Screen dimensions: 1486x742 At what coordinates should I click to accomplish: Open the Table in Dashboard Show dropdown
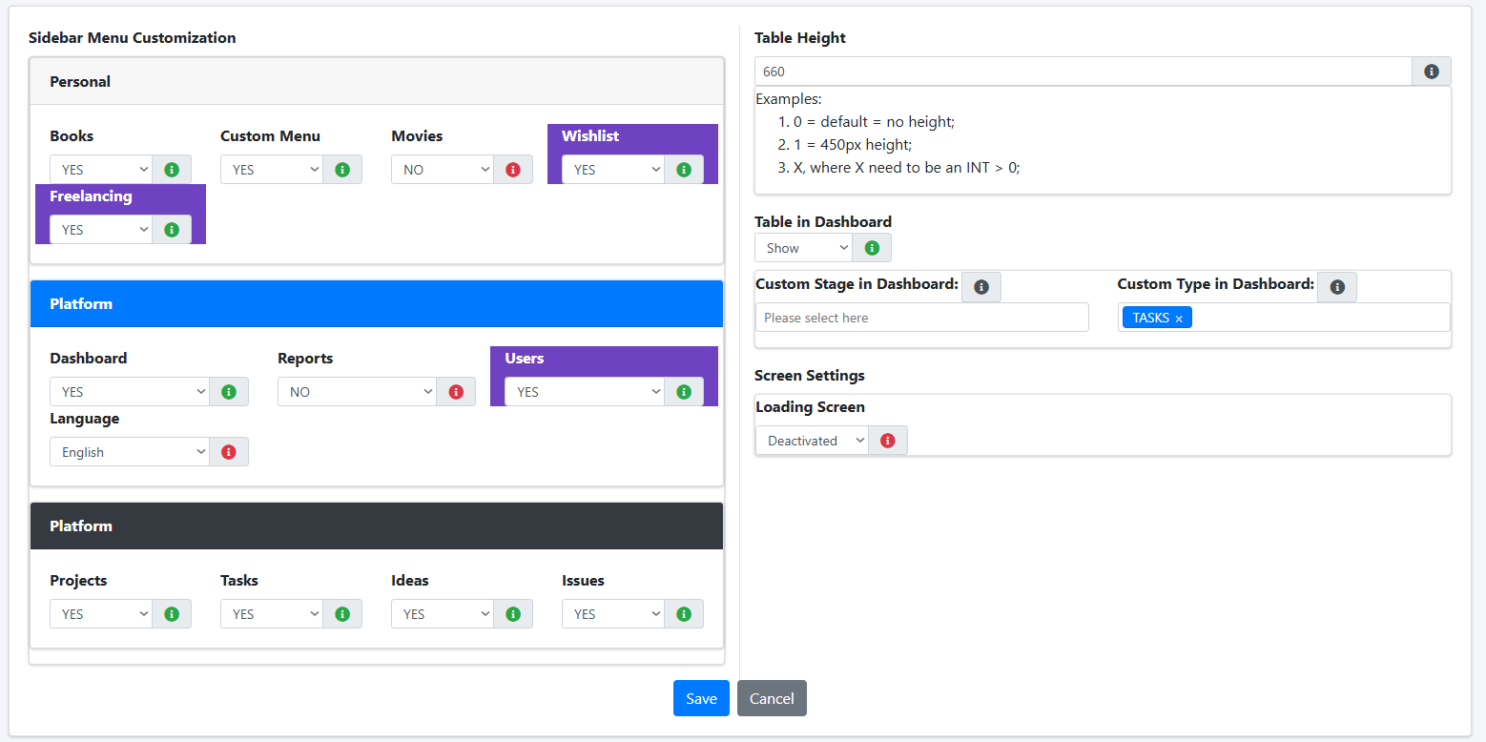803,248
